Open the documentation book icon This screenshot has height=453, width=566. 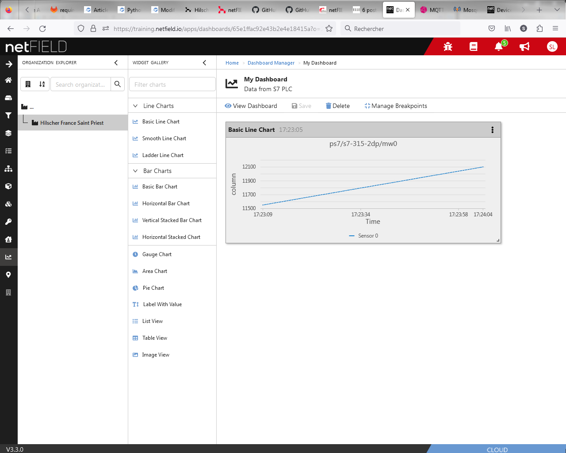click(x=474, y=46)
